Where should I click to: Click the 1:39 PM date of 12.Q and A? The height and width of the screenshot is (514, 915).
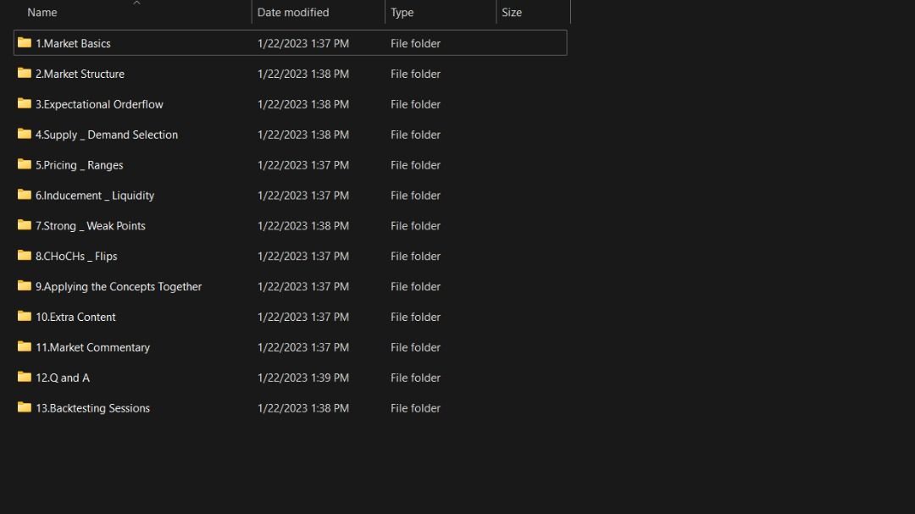point(303,378)
